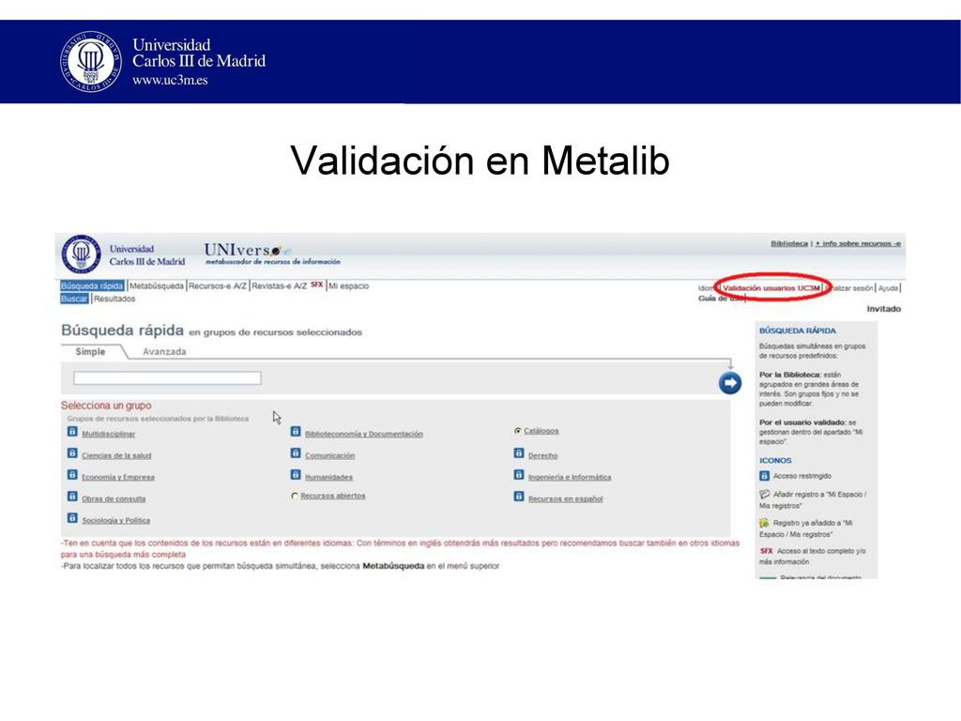This screenshot has height=721, width=961.
Task: Click the bold Metabúsqueda word in the footnote
Action: pyautogui.click(x=393, y=566)
